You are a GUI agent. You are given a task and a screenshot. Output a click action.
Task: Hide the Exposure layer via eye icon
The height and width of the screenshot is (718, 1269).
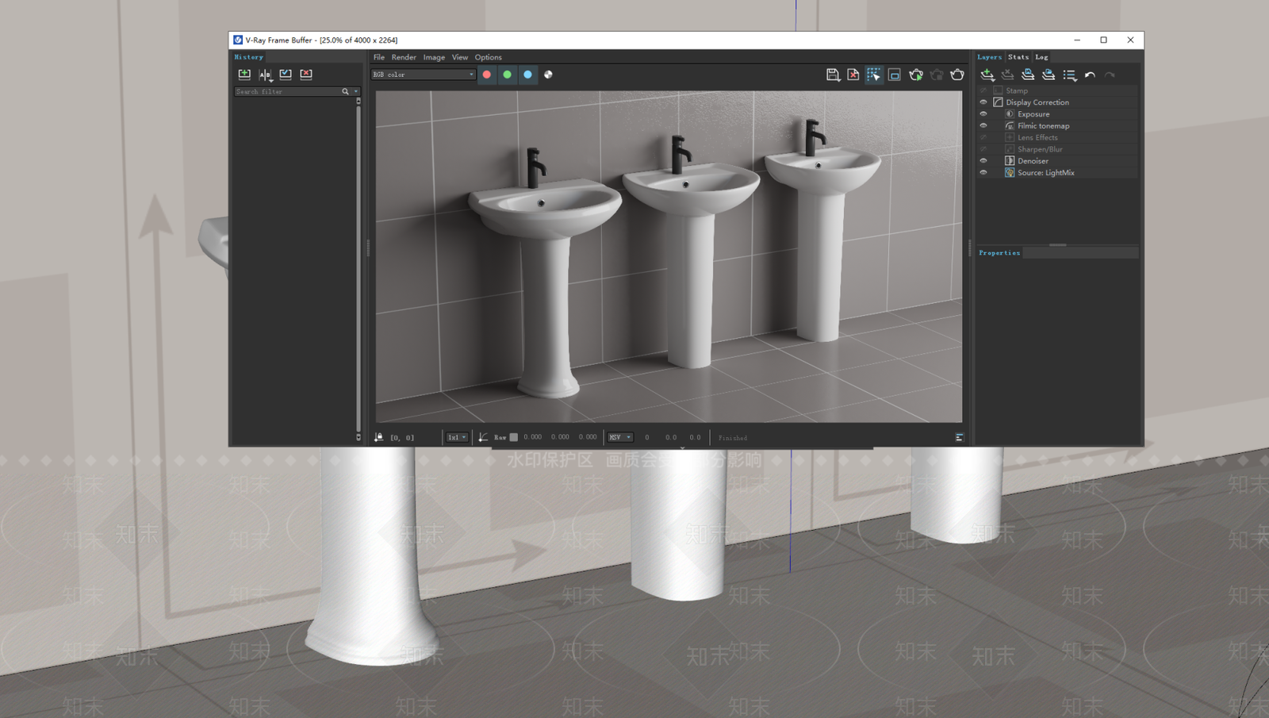983,114
